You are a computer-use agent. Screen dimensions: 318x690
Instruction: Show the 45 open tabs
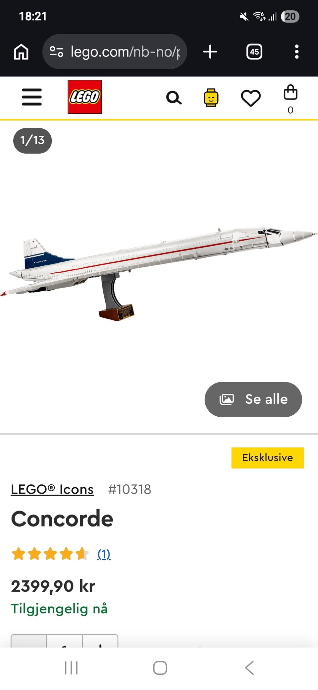click(254, 52)
